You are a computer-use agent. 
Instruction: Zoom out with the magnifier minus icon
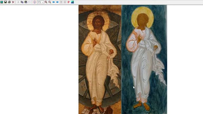pos(50,2)
